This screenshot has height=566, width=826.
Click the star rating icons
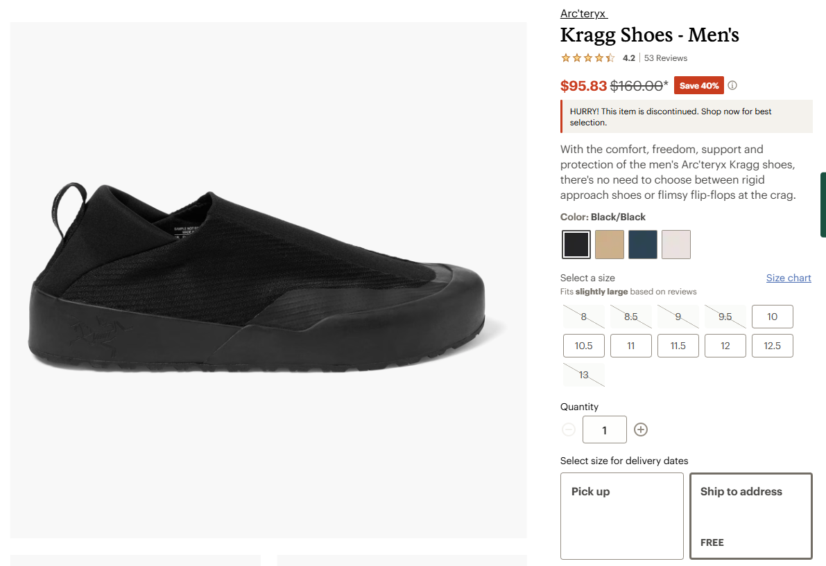[587, 58]
